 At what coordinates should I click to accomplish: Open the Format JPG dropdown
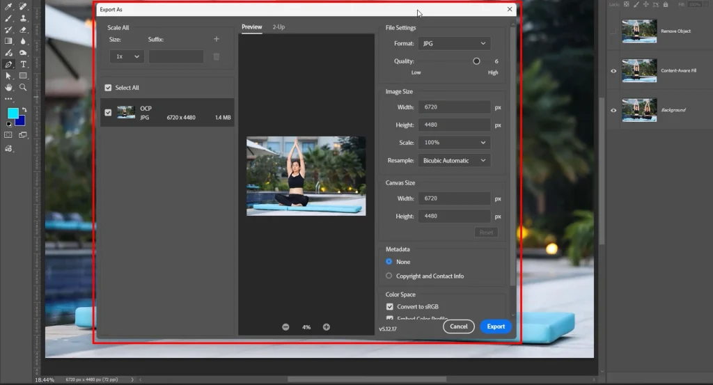[454, 43]
